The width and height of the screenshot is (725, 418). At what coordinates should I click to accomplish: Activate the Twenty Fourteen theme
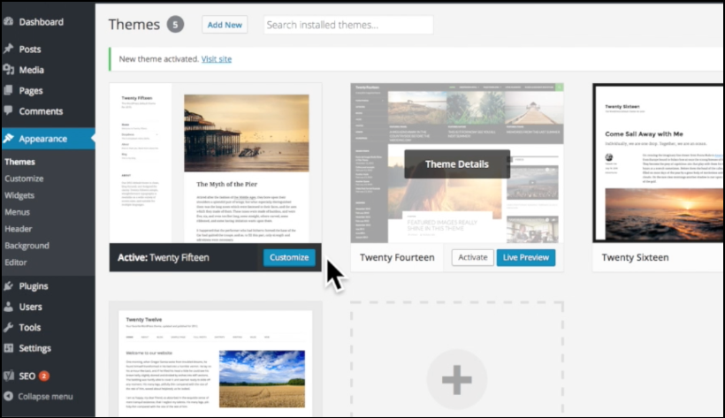[x=472, y=257]
